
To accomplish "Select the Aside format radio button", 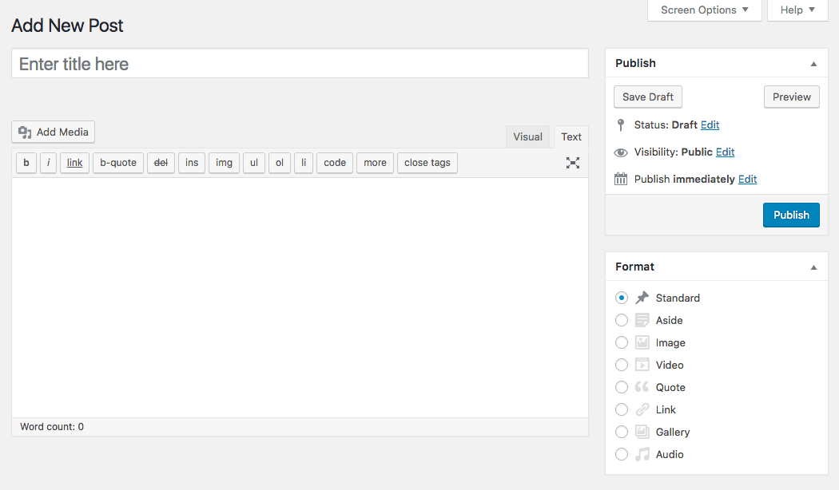I will 622,320.
